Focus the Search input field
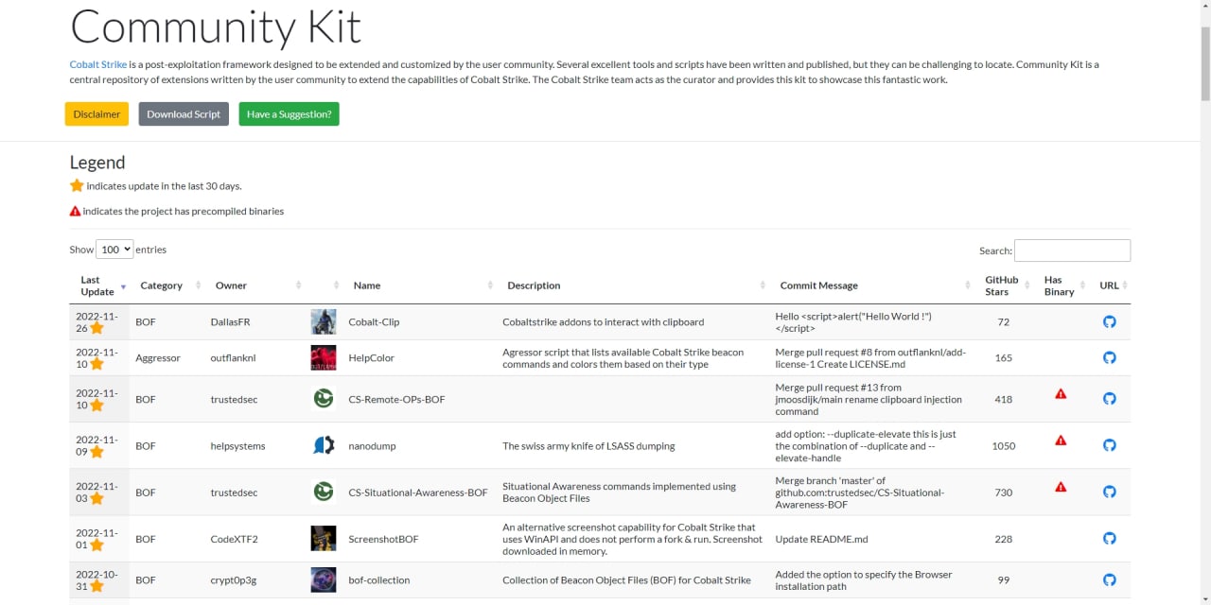This screenshot has width=1211, height=605. (x=1072, y=251)
